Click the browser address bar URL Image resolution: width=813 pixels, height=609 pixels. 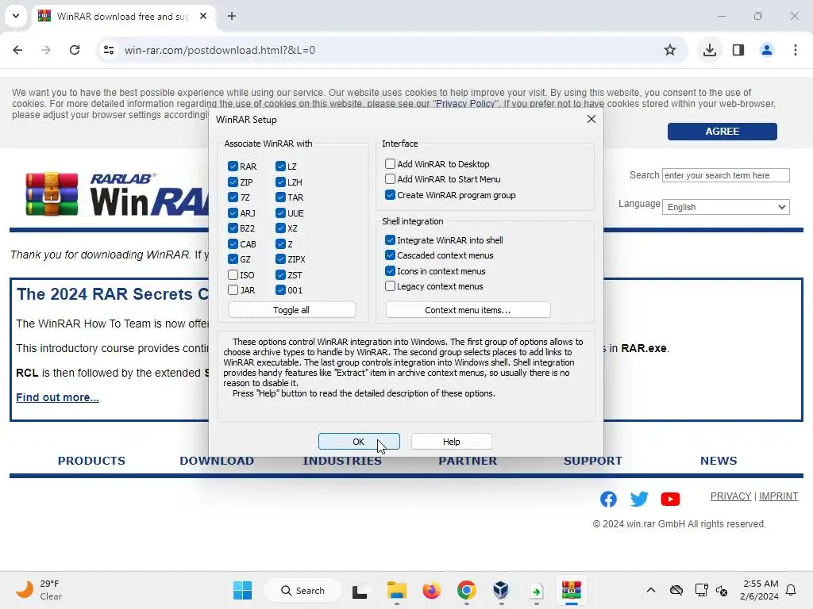[220, 50]
